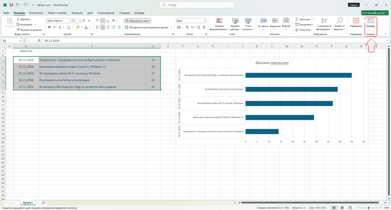391x210 pixels.
Task: Click the borders icon in font group
Action: (68, 27)
